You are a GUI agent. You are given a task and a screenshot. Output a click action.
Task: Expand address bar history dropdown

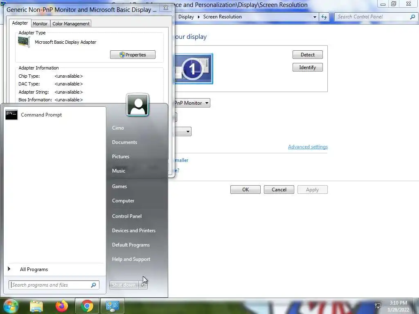coord(315,17)
